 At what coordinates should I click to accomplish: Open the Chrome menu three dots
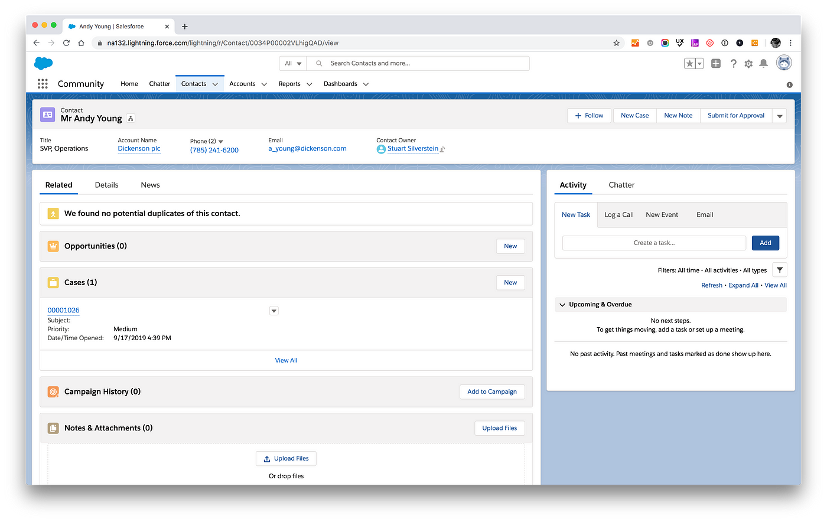tap(790, 43)
